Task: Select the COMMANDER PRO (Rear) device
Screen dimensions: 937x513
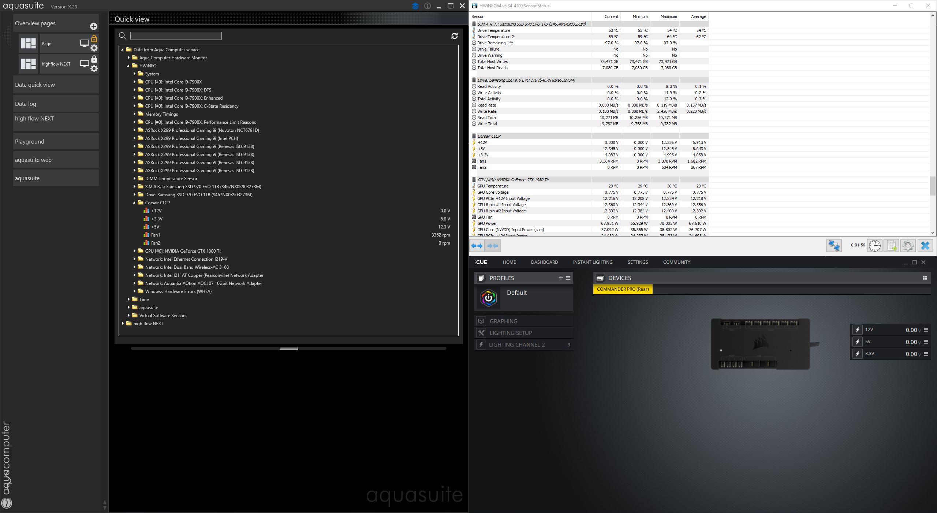Action: pos(623,289)
